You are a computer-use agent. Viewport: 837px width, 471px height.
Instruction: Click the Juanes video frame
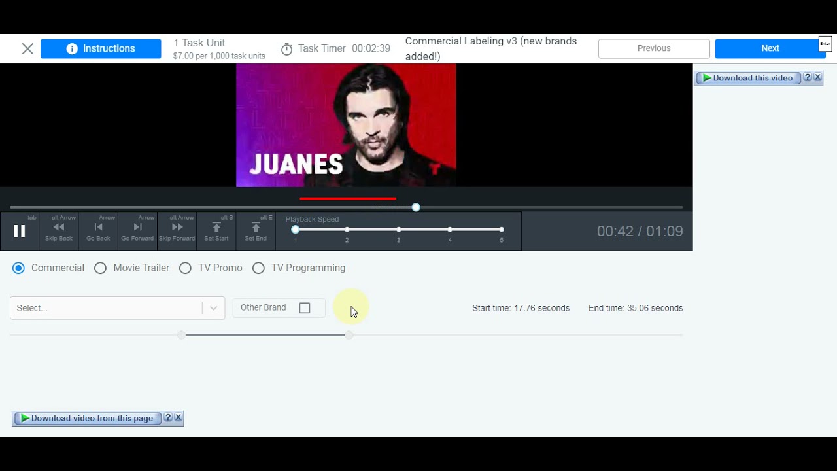coord(346,125)
